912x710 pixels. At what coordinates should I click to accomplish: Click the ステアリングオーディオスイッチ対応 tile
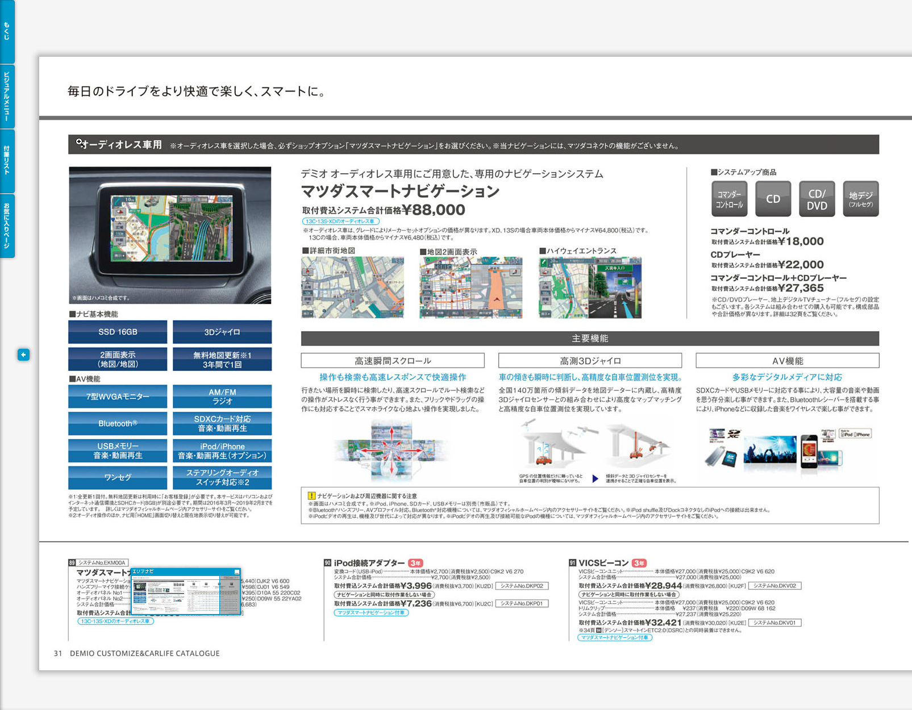(222, 478)
